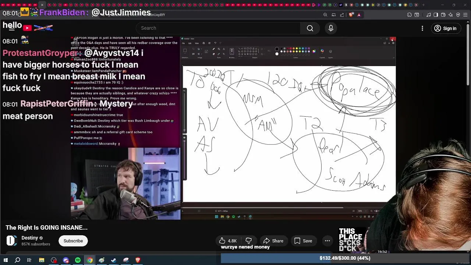The width and height of the screenshot is (471, 265).
Task: Open the Edit colors wheel in Paint
Action: tap(314, 51)
